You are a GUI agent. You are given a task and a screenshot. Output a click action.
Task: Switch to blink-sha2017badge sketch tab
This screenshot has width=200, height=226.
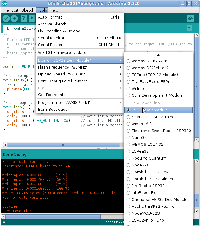point(20,28)
